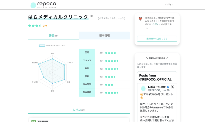Click the 院内環境 4.9 star rating
205x122 pixels.
click(111, 93)
